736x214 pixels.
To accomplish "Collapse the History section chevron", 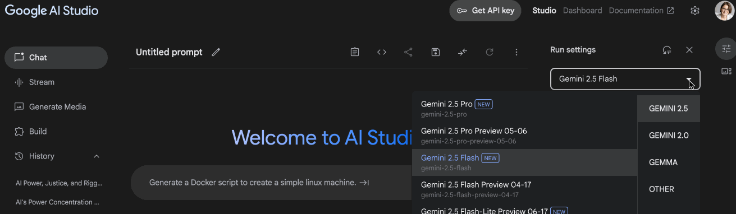I will 96,156.
